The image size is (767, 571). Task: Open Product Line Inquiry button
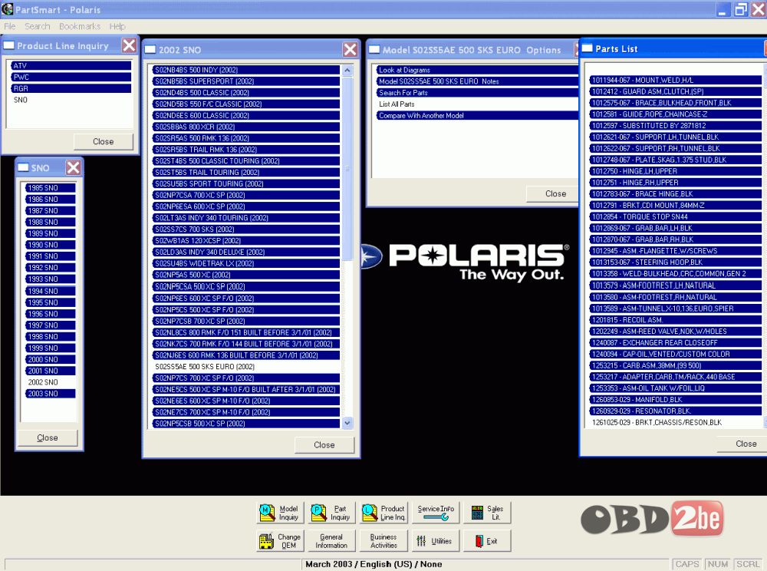point(384,512)
